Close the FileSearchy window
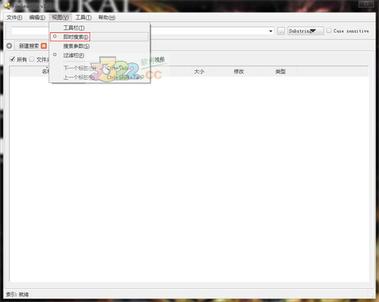The height and width of the screenshot is (302, 379). point(366,4)
